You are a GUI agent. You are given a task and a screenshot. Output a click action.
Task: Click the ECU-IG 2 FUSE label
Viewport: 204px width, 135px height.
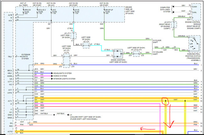tap(42, 12)
